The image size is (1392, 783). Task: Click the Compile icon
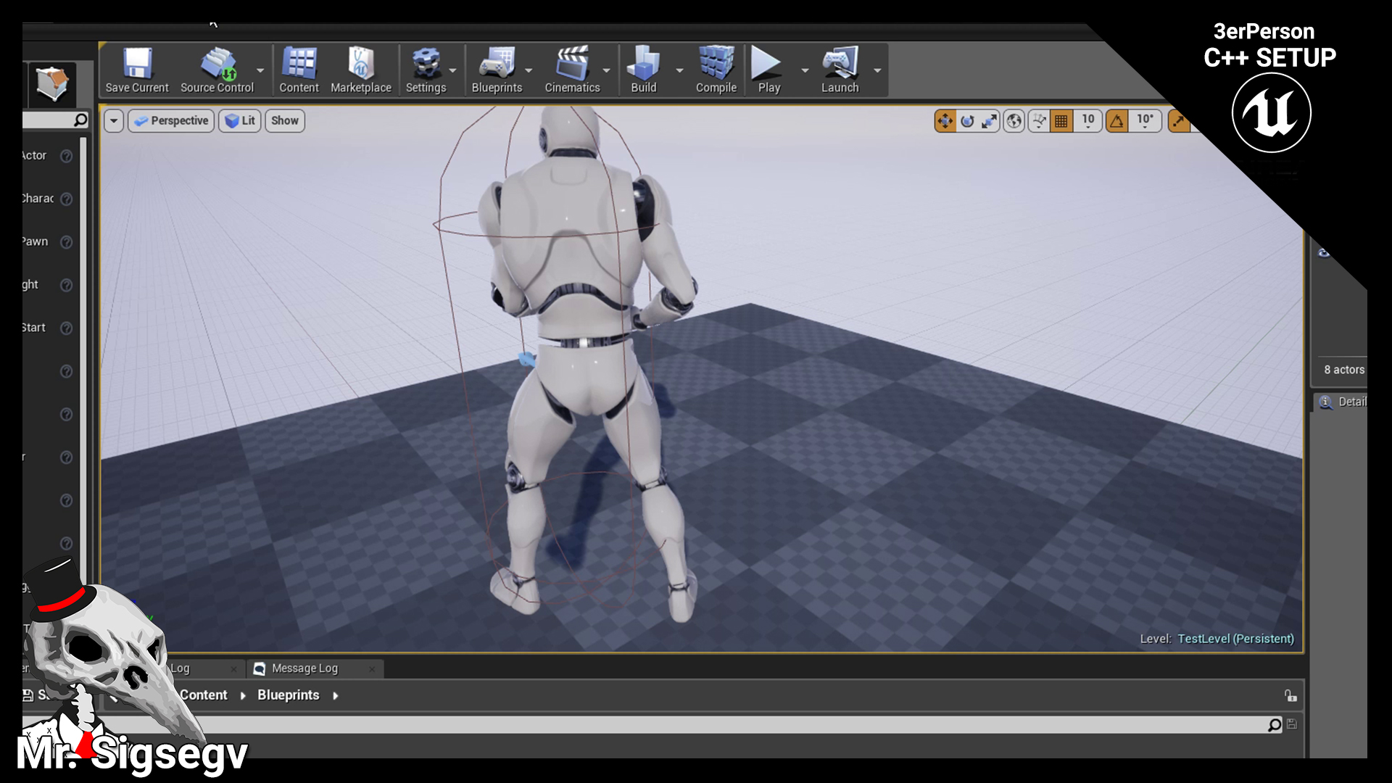coord(716,69)
